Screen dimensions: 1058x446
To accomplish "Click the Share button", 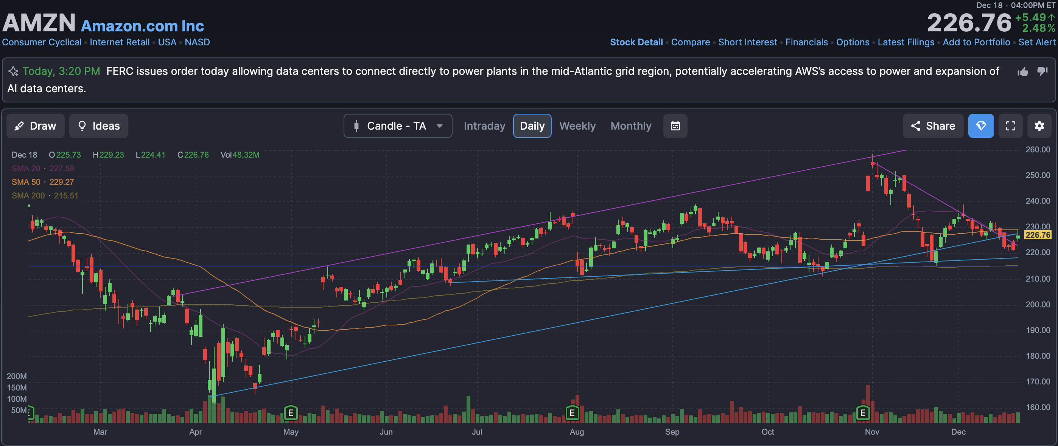I will (x=933, y=126).
